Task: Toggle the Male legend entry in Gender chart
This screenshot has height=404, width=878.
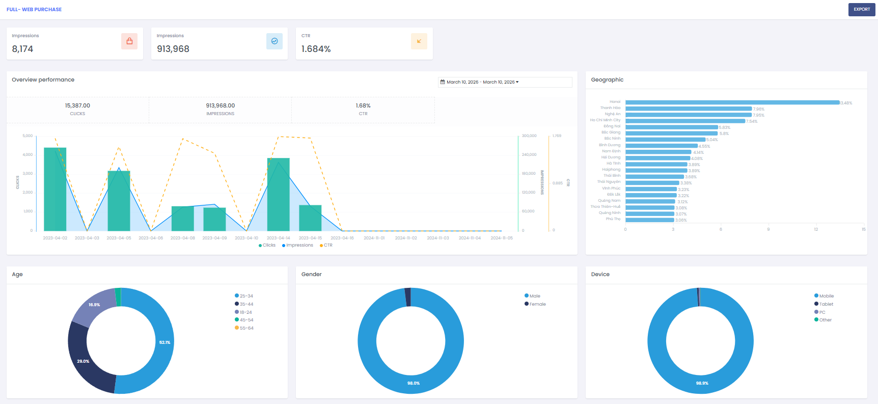Action: (533, 296)
